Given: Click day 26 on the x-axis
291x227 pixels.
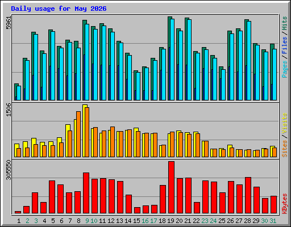Looking at the screenshot, I should pyautogui.click(x=230, y=221).
